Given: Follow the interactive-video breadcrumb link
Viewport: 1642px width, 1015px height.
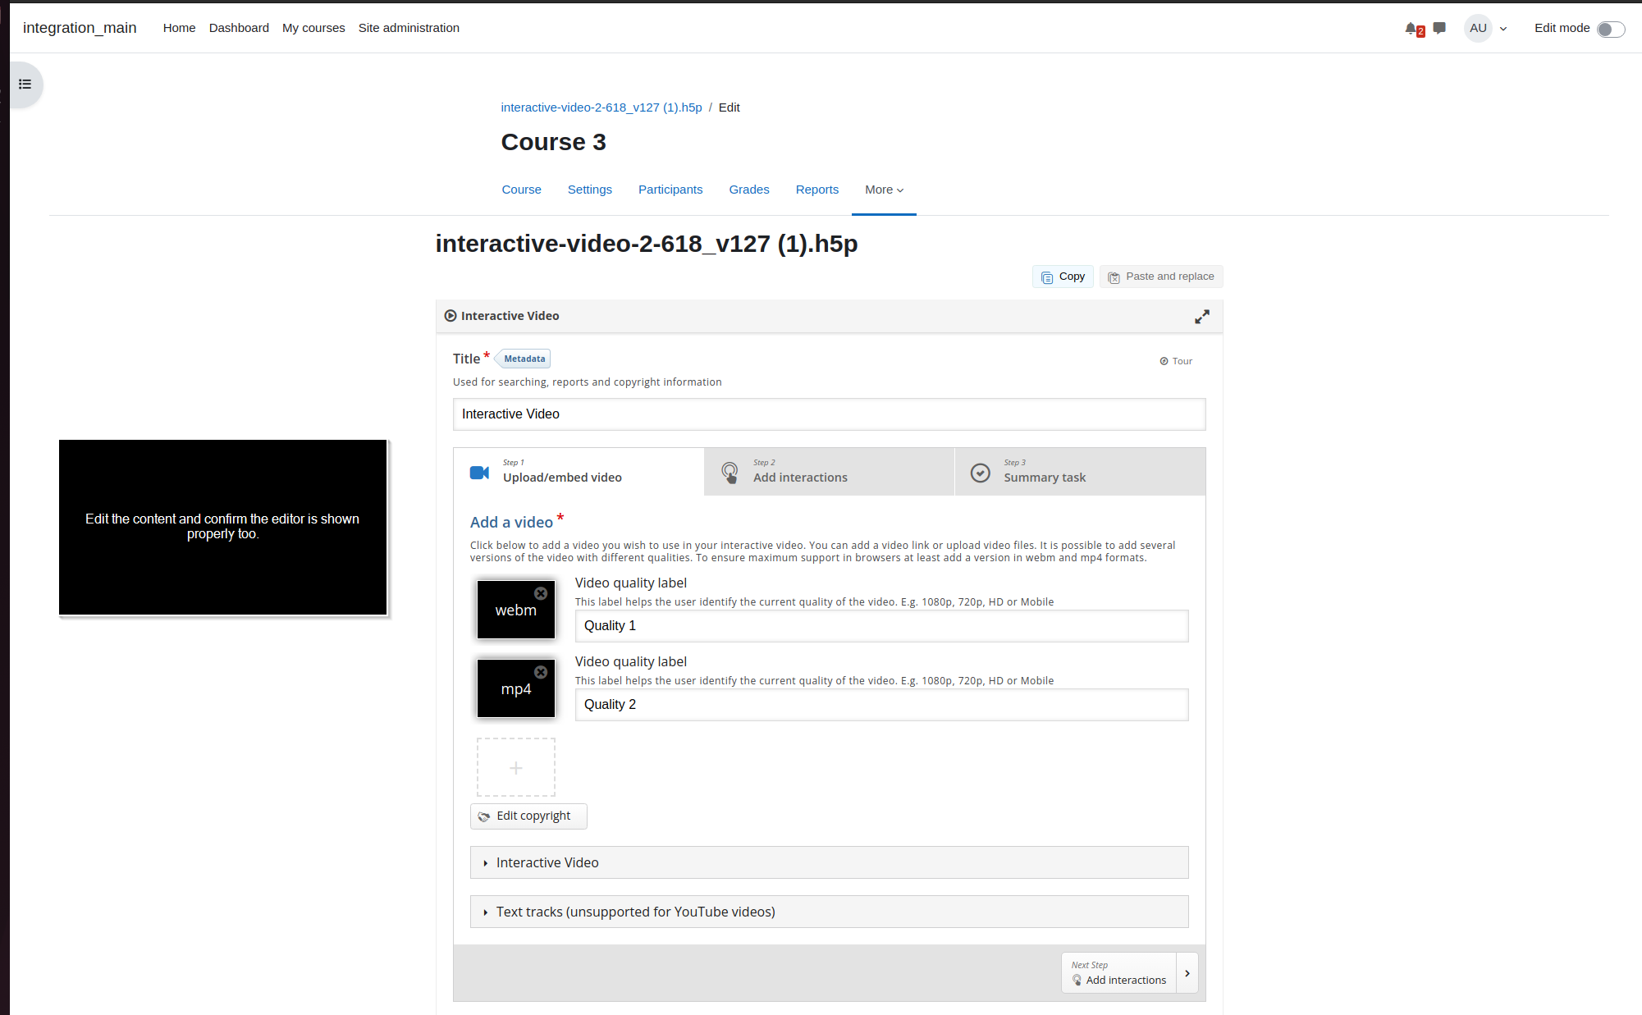Looking at the screenshot, I should click(x=601, y=107).
